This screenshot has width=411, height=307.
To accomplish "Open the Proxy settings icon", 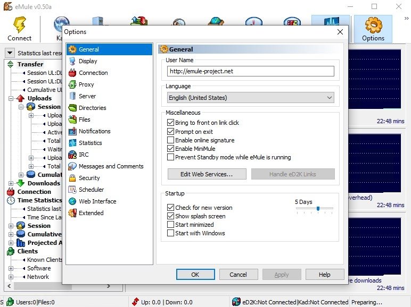I will 72,84.
